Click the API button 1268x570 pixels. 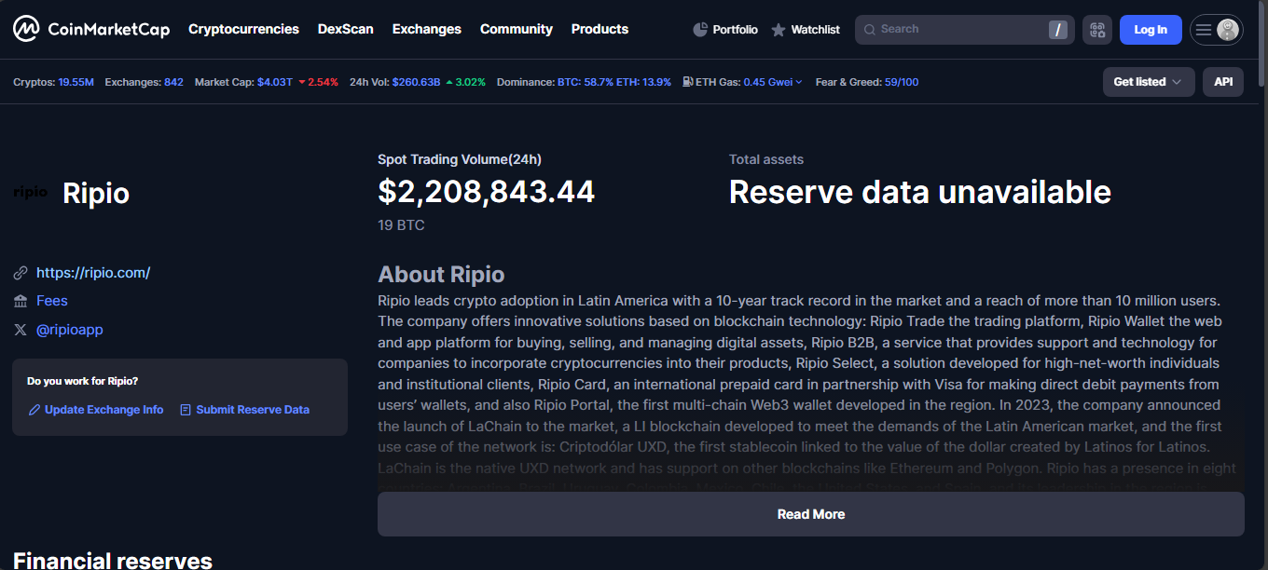tap(1222, 82)
